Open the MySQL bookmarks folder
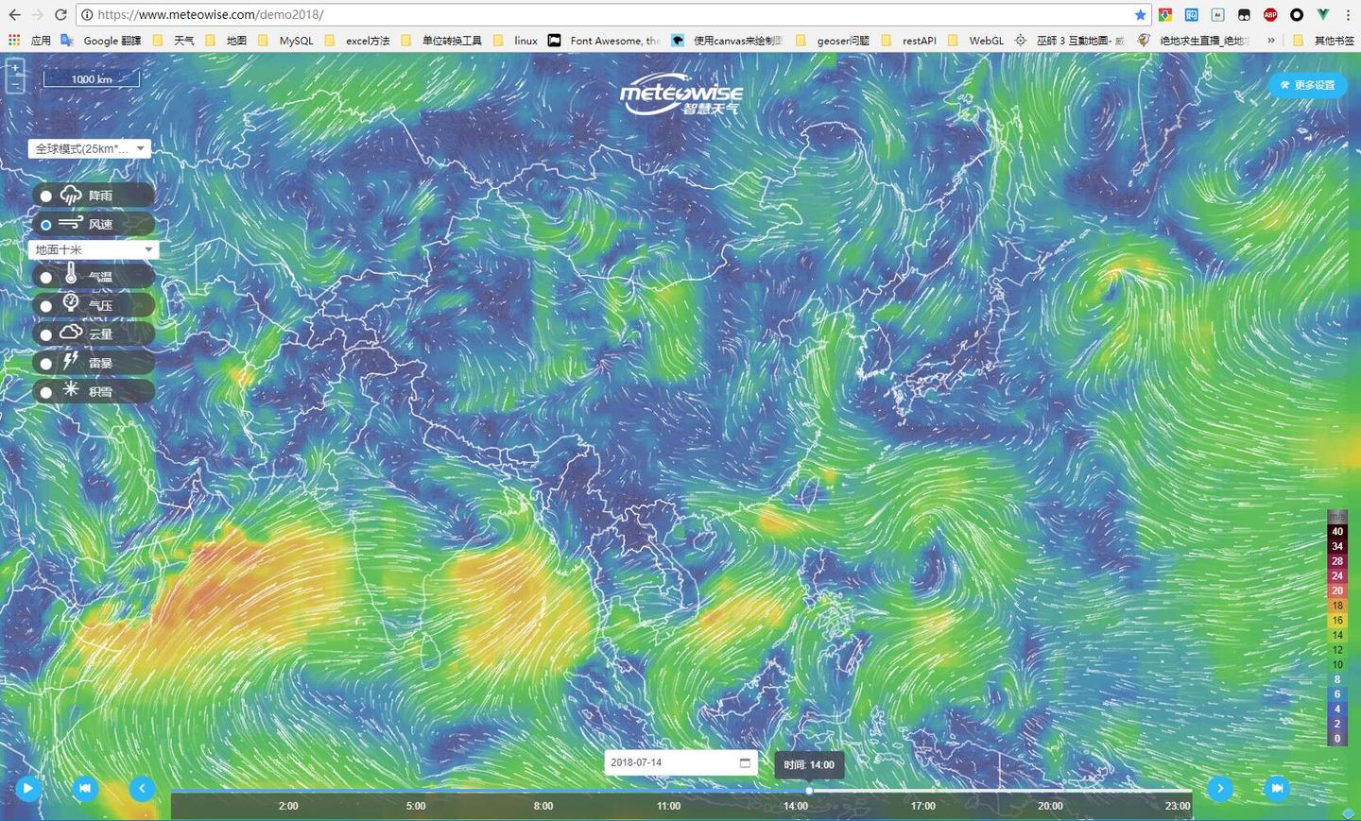This screenshot has height=821, width=1361. point(285,41)
